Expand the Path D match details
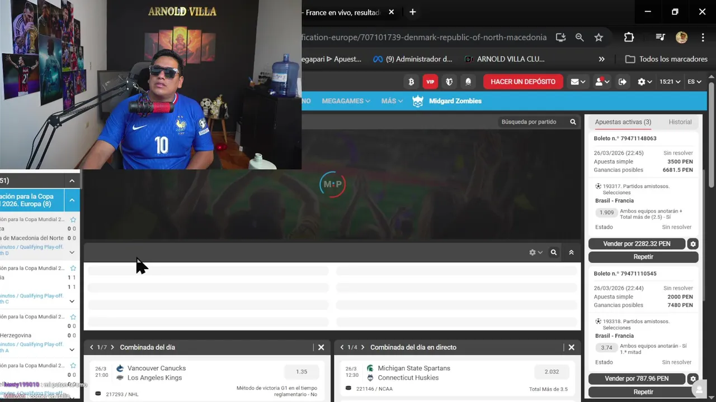This screenshot has width=716, height=402. point(72,252)
